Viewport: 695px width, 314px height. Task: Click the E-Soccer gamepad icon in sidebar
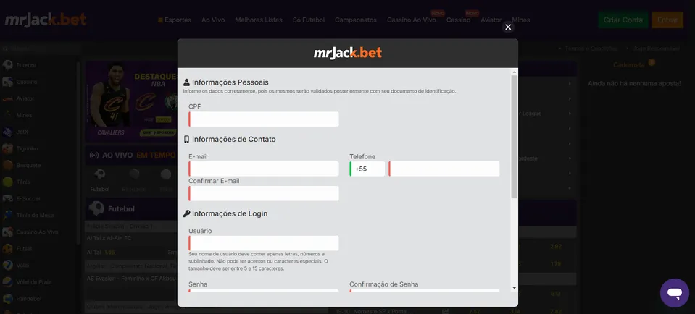coord(7,198)
